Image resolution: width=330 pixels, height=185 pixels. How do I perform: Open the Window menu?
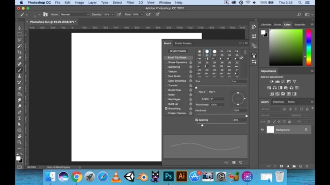pos(165,3)
